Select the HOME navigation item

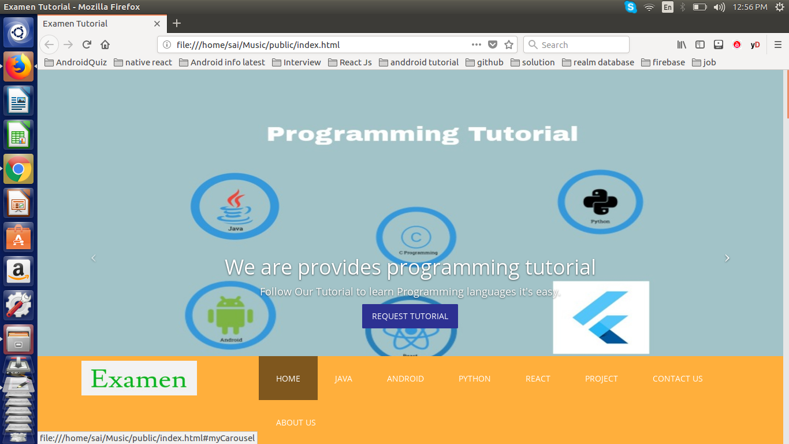[288, 378]
